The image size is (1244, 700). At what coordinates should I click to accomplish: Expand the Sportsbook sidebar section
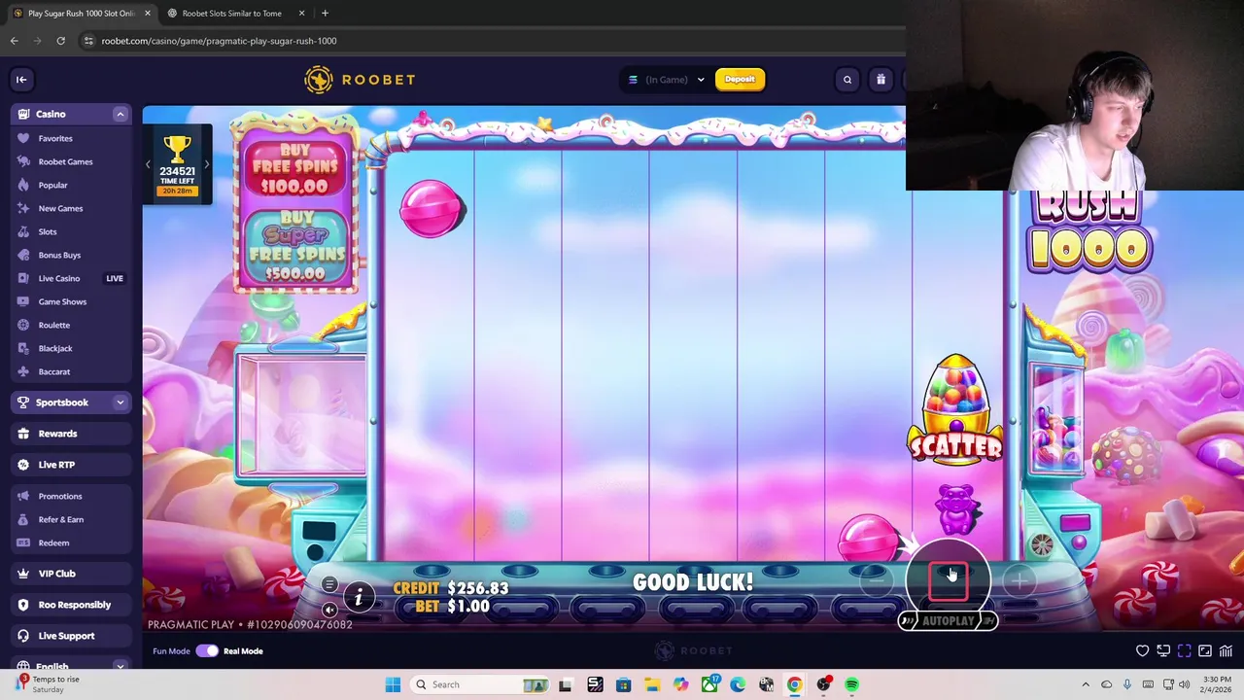pyautogui.click(x=121, y=402)
